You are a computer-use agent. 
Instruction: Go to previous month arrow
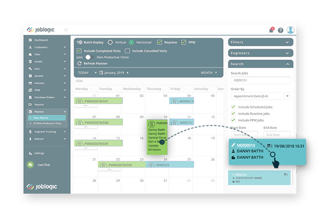[96, 72]
